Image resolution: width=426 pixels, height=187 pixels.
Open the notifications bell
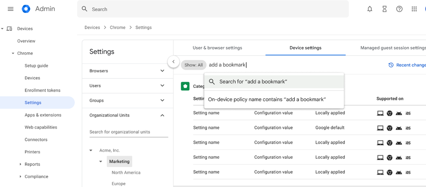370,9
